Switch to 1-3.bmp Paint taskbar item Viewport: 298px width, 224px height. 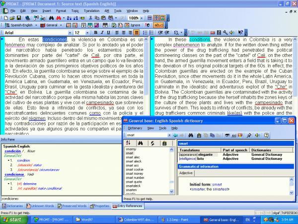point(179,220)
